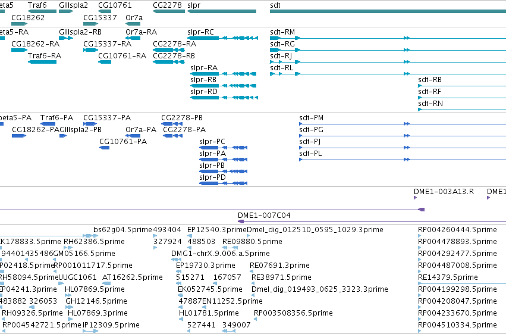The width and height of the screenshot is (506, 334).
Task: Click transcript sdt-RB label
Action: click(x=430, y=80)
